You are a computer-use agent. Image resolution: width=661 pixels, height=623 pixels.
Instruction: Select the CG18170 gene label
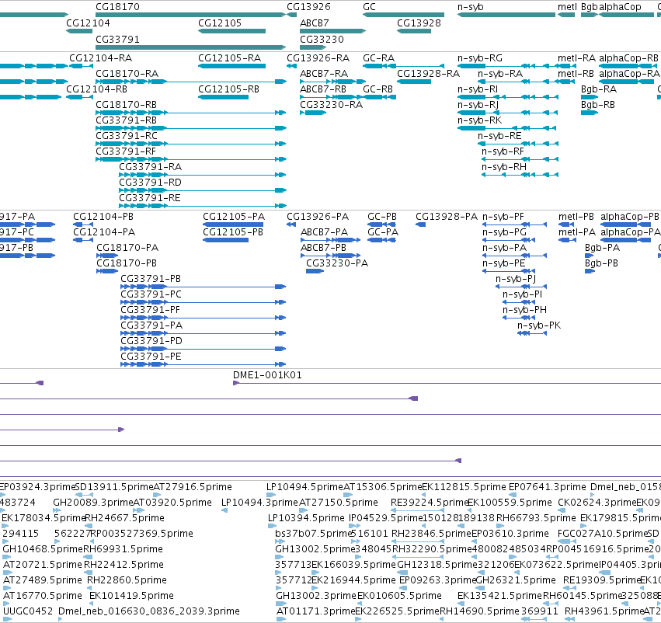(117, 7)
